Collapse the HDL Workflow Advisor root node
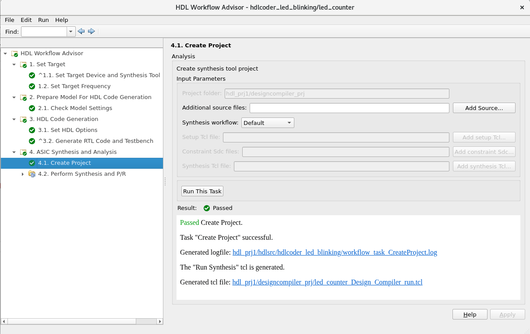 5,53
